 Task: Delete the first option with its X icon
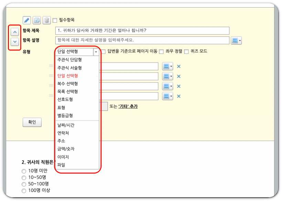coord(178,66)
